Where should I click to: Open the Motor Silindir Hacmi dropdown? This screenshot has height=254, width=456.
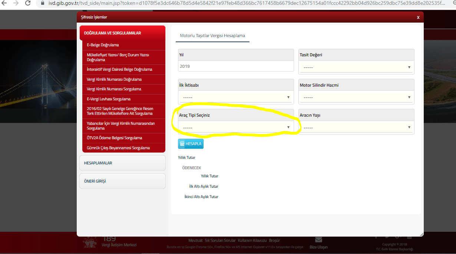pyautogui.click(x=356, y=97)
